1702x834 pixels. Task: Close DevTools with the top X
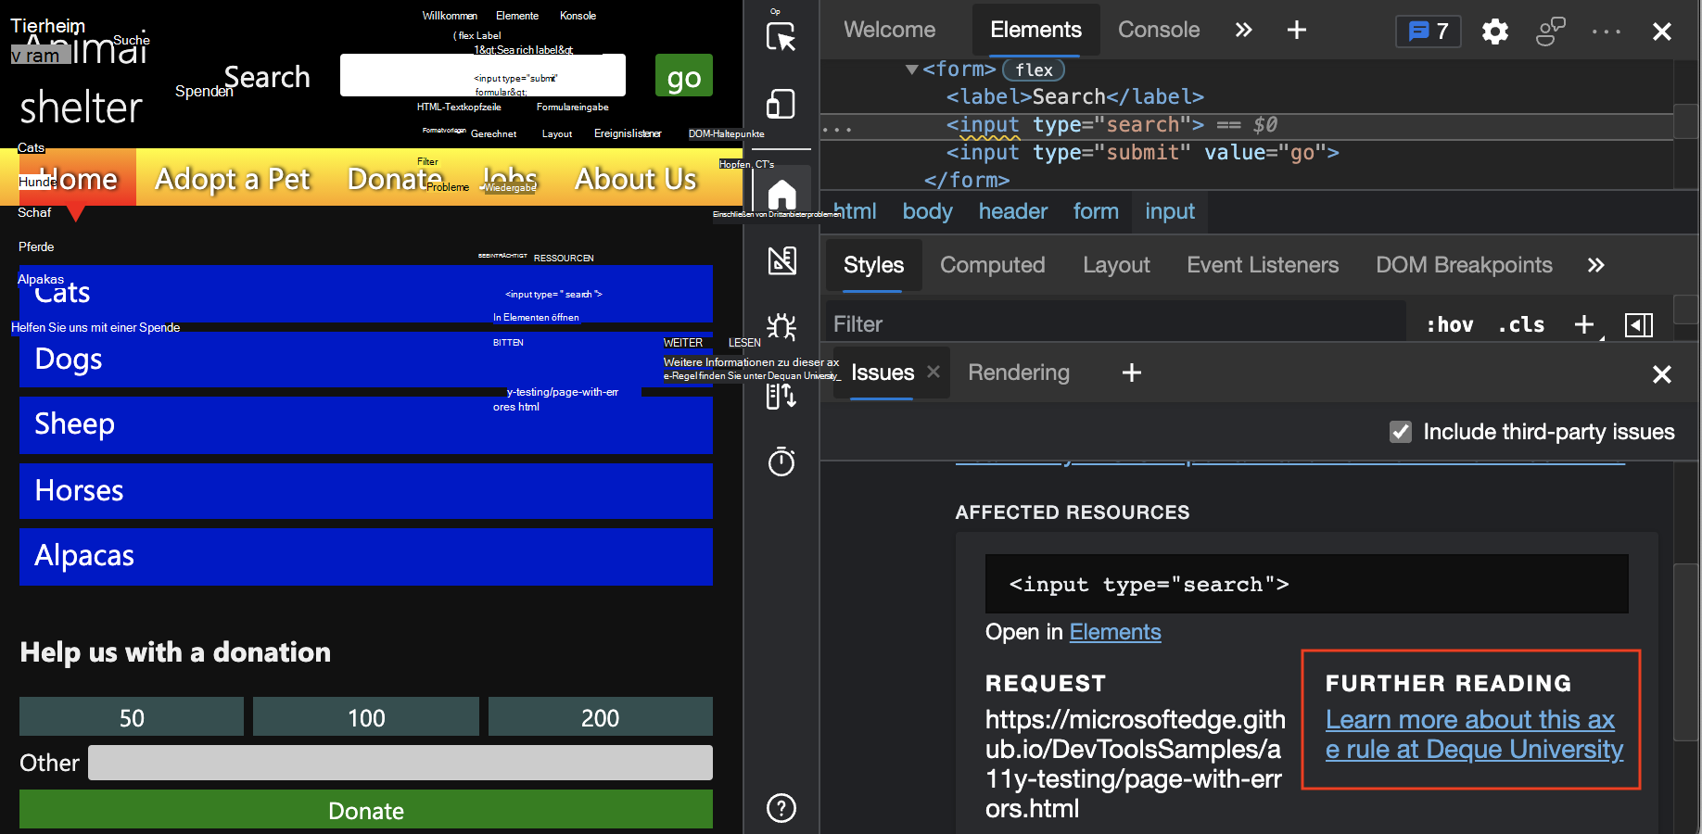coord(1662,32)
